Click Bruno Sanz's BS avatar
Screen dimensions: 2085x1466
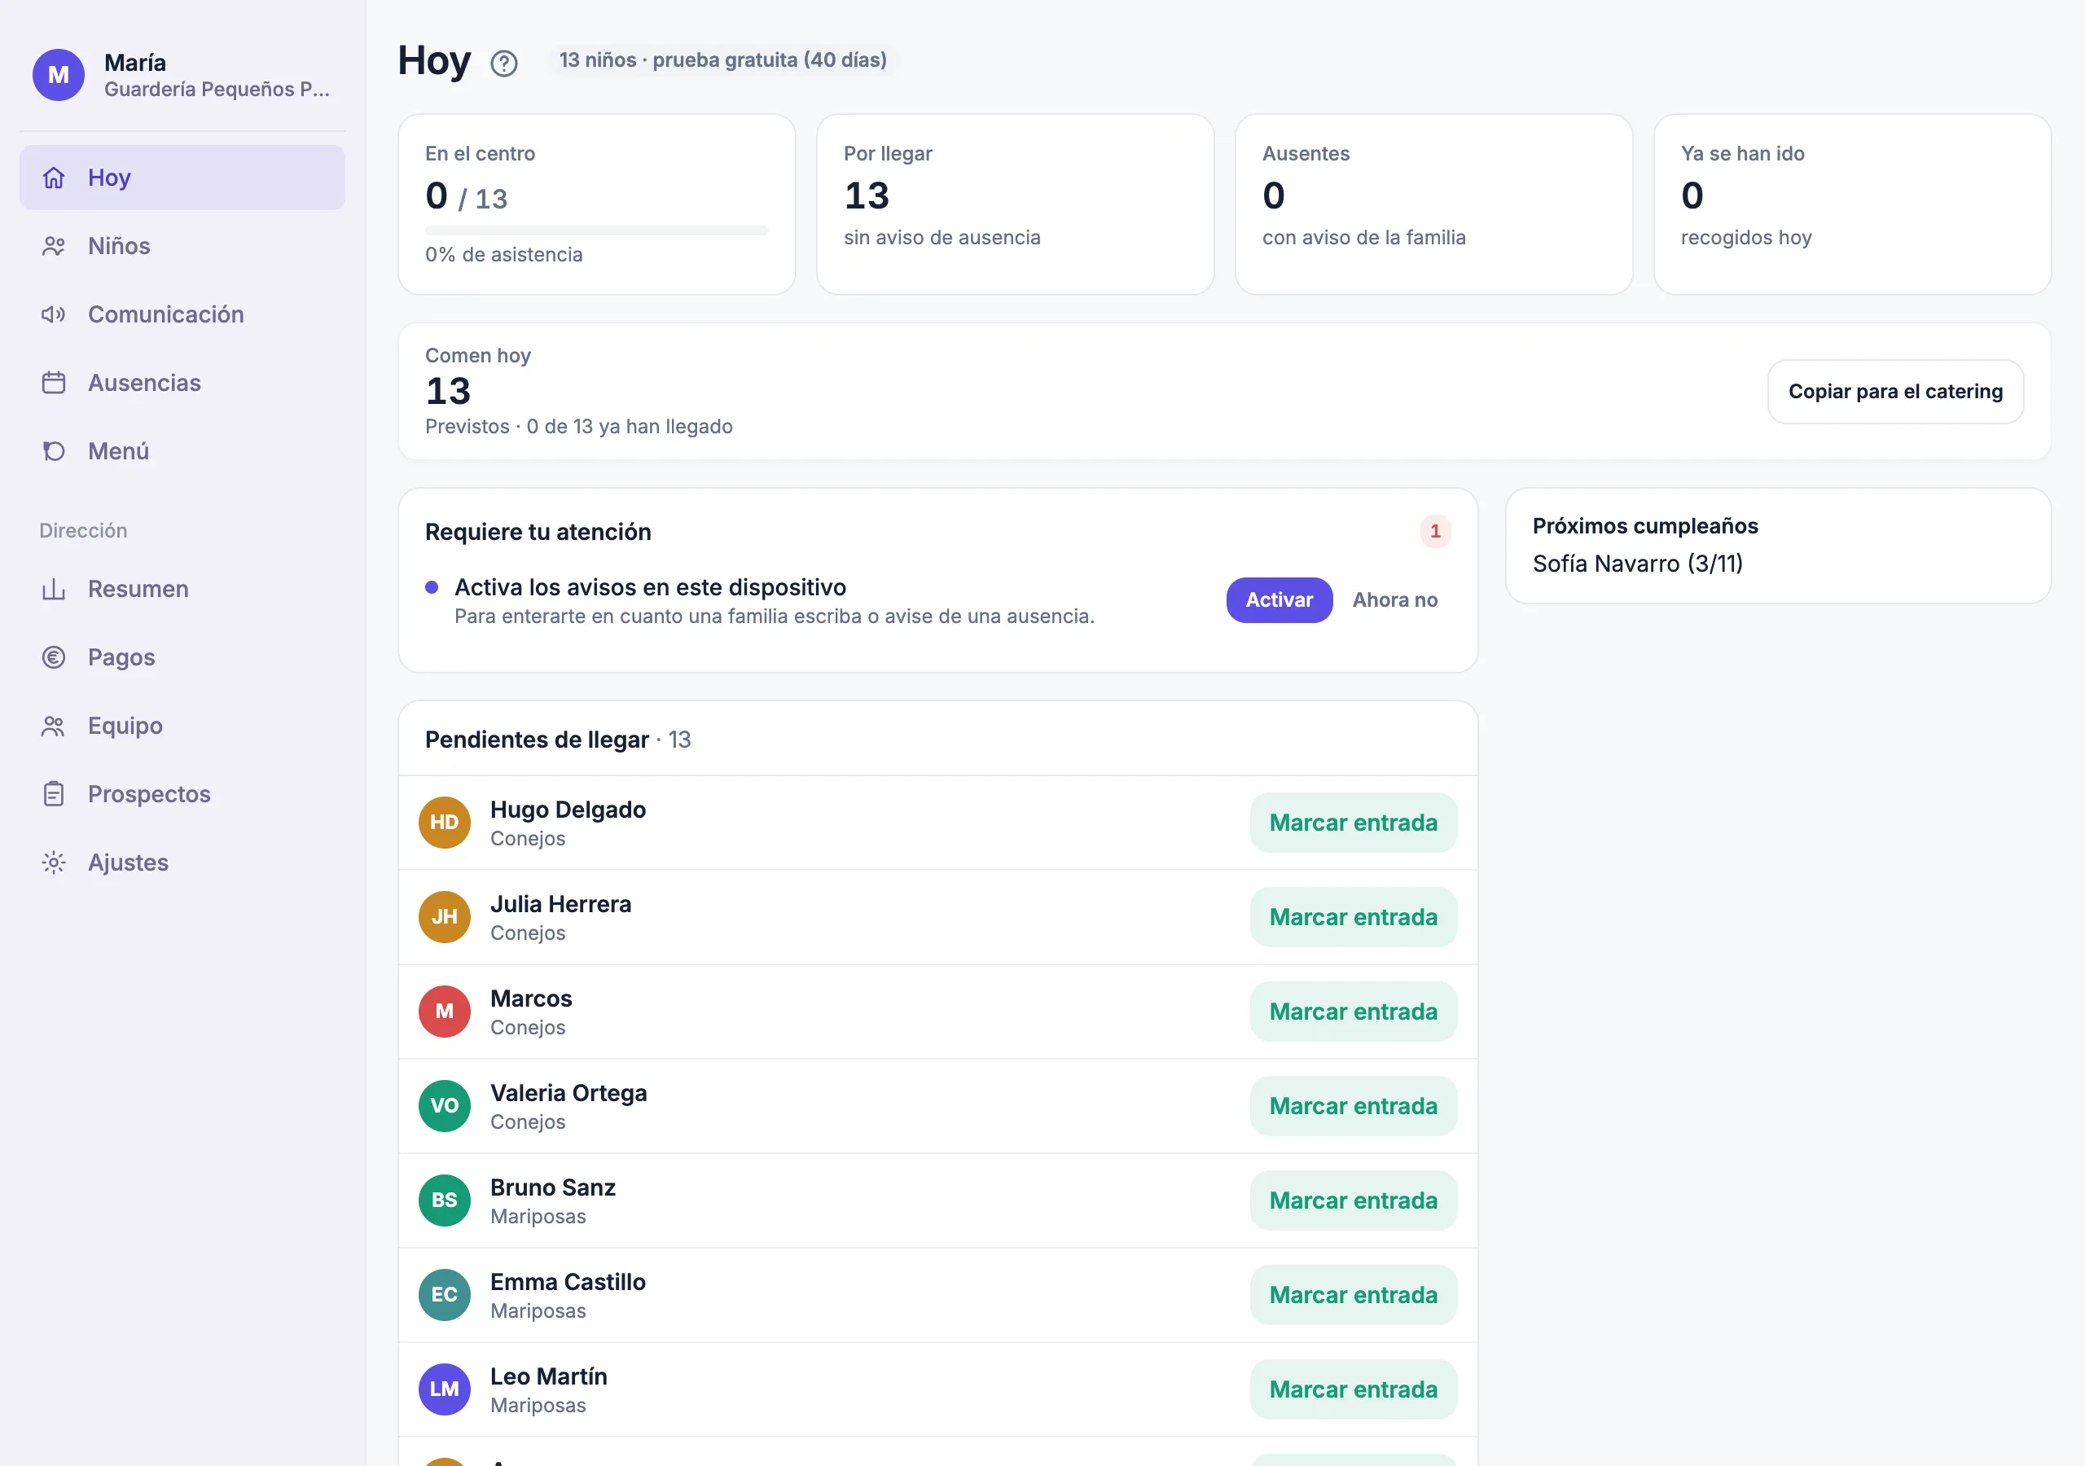[x=444, y=1200]
